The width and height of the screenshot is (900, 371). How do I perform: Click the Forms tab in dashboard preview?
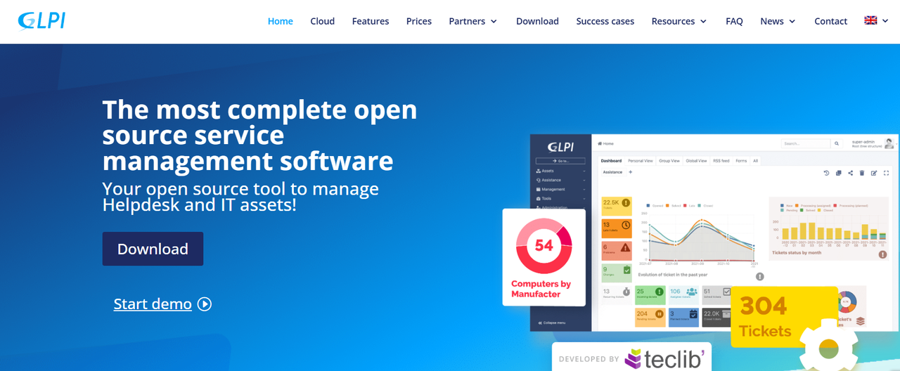741,161
